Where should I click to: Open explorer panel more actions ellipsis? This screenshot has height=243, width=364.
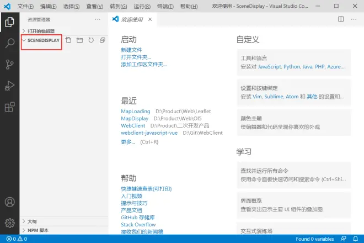pyautogui.click(x=98, y=19)
